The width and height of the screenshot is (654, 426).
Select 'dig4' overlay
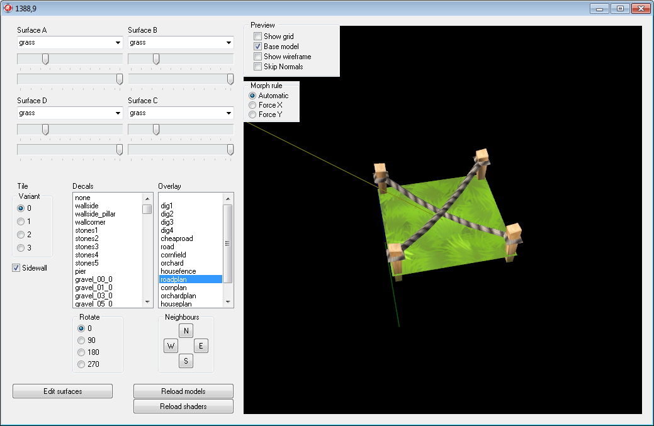pos(191,230)
